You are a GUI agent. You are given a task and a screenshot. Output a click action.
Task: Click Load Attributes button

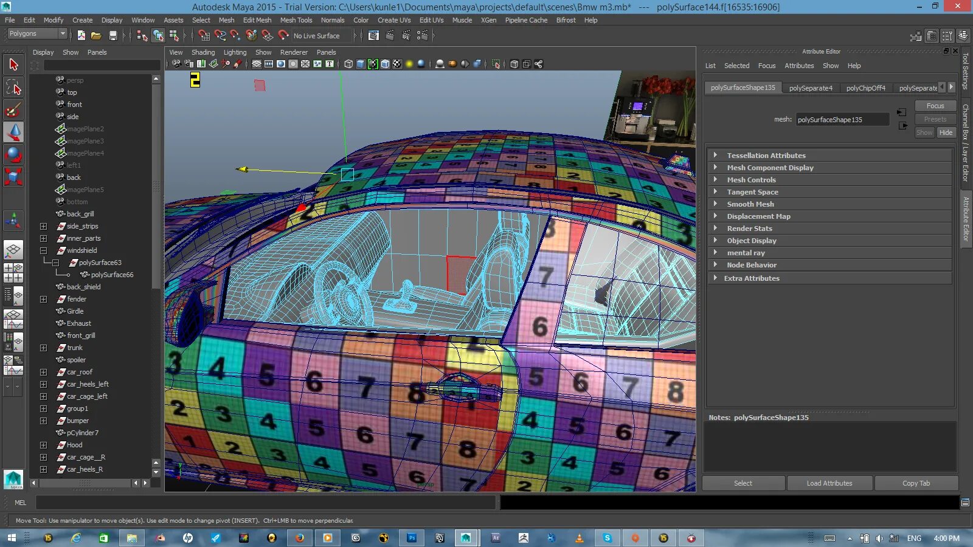pos(829,483)
